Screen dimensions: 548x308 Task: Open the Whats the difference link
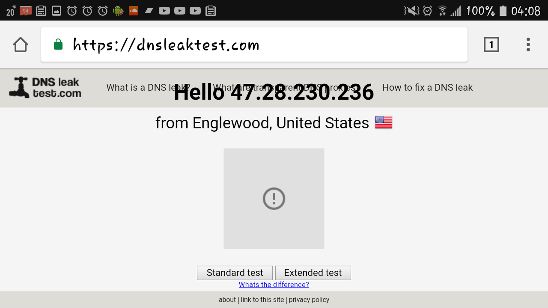(x=274, y=285)
